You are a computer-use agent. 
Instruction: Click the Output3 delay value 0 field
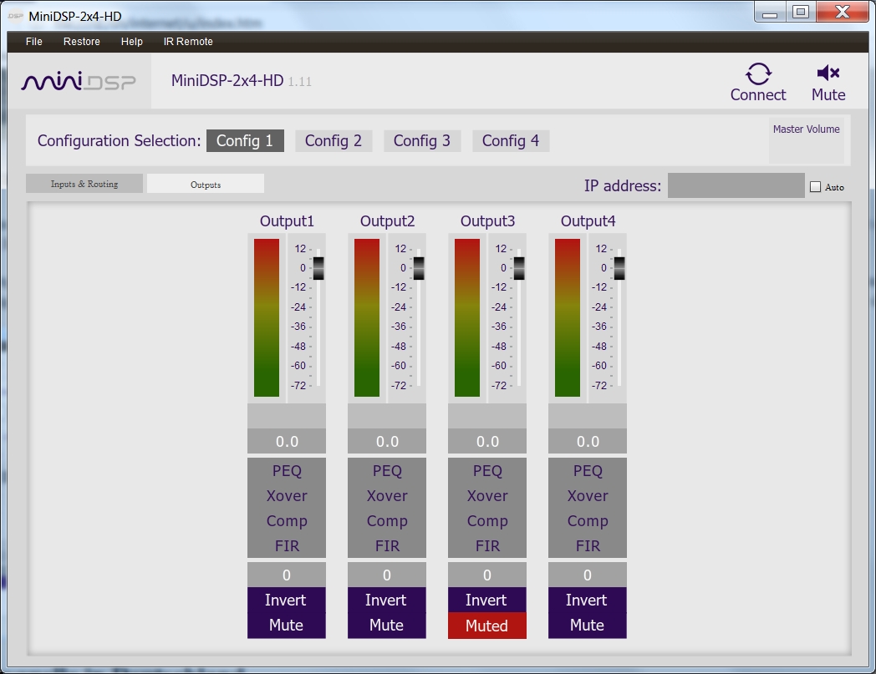coord(487,575)
